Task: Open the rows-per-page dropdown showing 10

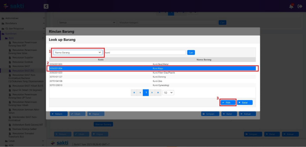Action: pos(168,92)
